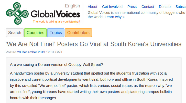The height and width of the screenshot is (103, 186).
Task: Go to the Get Involved link
Action: (x=112, y=7)
